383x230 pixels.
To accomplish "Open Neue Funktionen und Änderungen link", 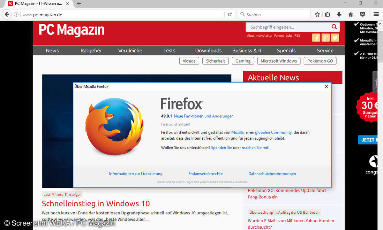I will click(x=204, y=116).
